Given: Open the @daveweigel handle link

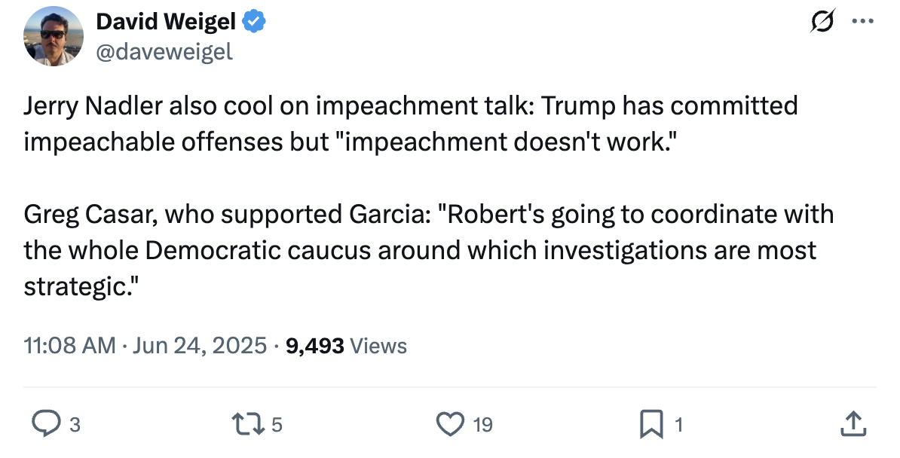Looking at the screenshot, I should pos(164,51).
